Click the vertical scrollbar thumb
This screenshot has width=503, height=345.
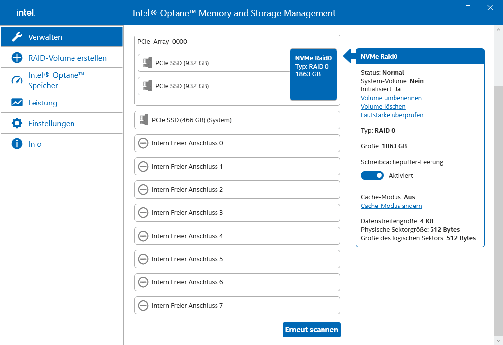[498, 207]
